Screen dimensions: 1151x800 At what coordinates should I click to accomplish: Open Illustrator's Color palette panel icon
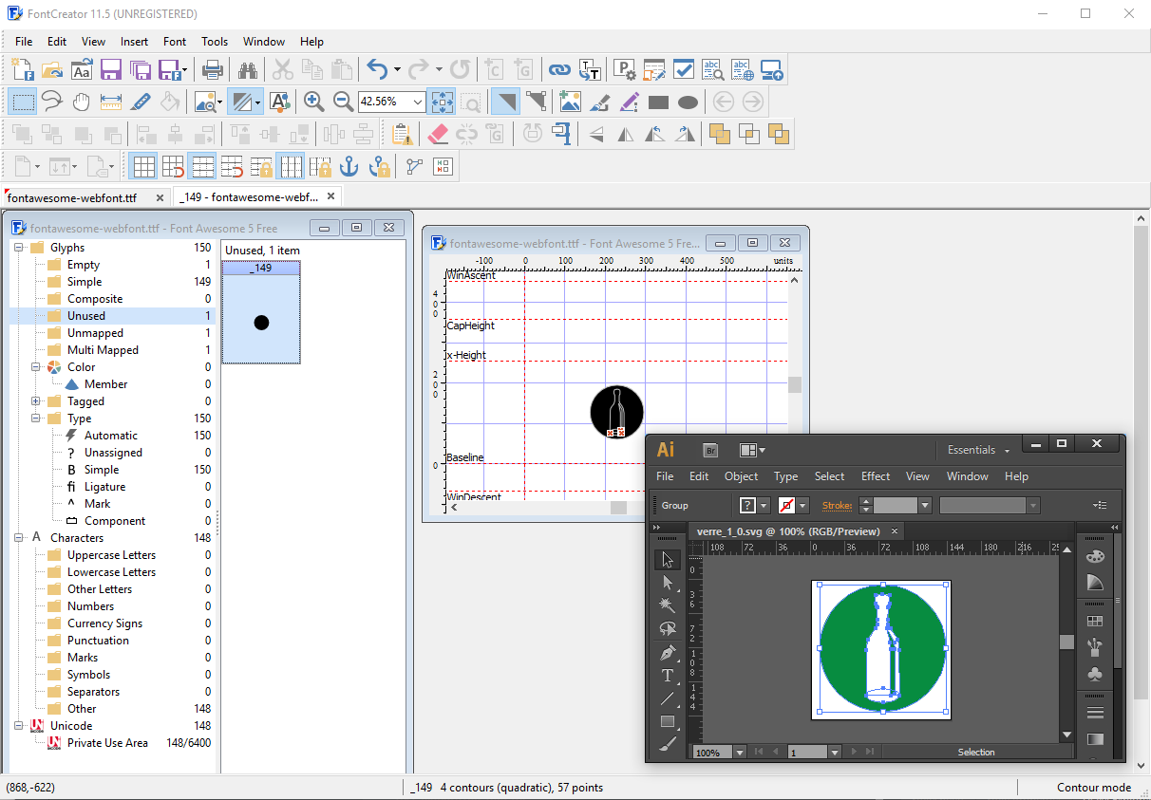point(1095,556)
